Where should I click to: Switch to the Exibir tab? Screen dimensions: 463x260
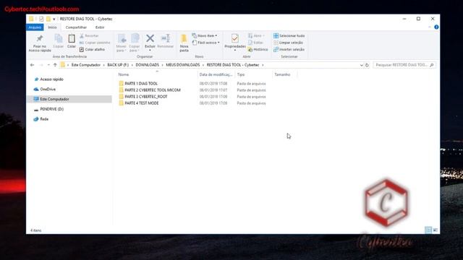coord(100,27)
